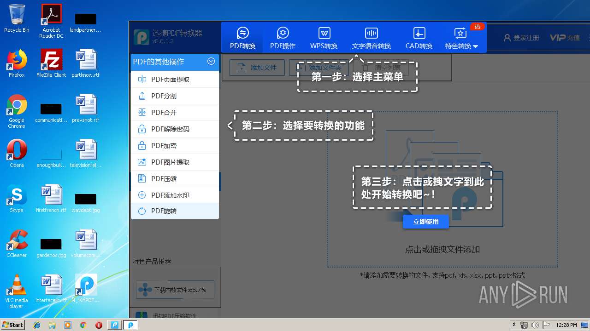Viewport: 590px width, 331px height.
Task: Collapse the PDF的其他操作 panel header
Action: click(175, 62)
